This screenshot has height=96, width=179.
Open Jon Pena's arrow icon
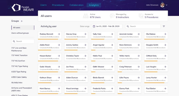coord(85,67)
